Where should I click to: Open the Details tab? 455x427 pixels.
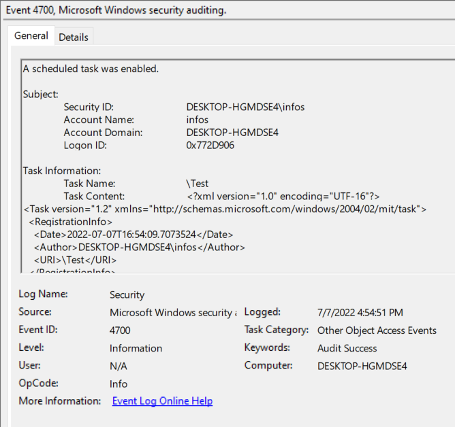coord(74,37)
